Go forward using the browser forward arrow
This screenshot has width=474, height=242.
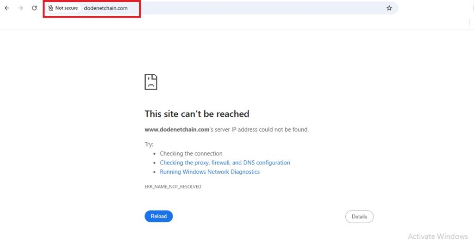pos(20,8)
